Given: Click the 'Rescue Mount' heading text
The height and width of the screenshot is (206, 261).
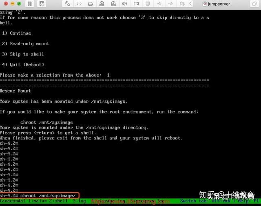Looking at the screenshot, I should click(x=15, y=91).
